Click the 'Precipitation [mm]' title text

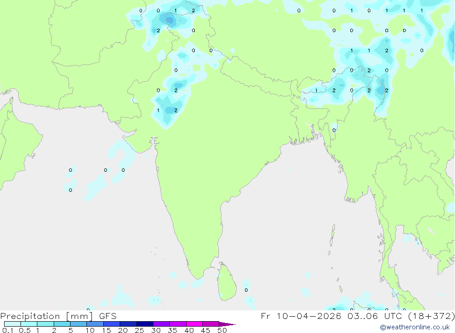point(46,316)
